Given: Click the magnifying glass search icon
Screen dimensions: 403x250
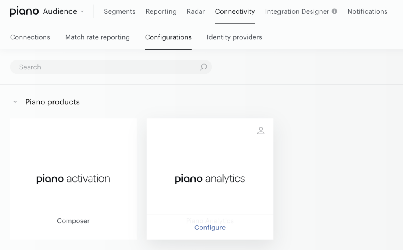Looking at the screenshot, I should click(203, 67).
